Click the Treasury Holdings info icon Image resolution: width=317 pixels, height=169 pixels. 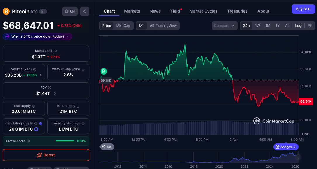(x=83, y=124)
